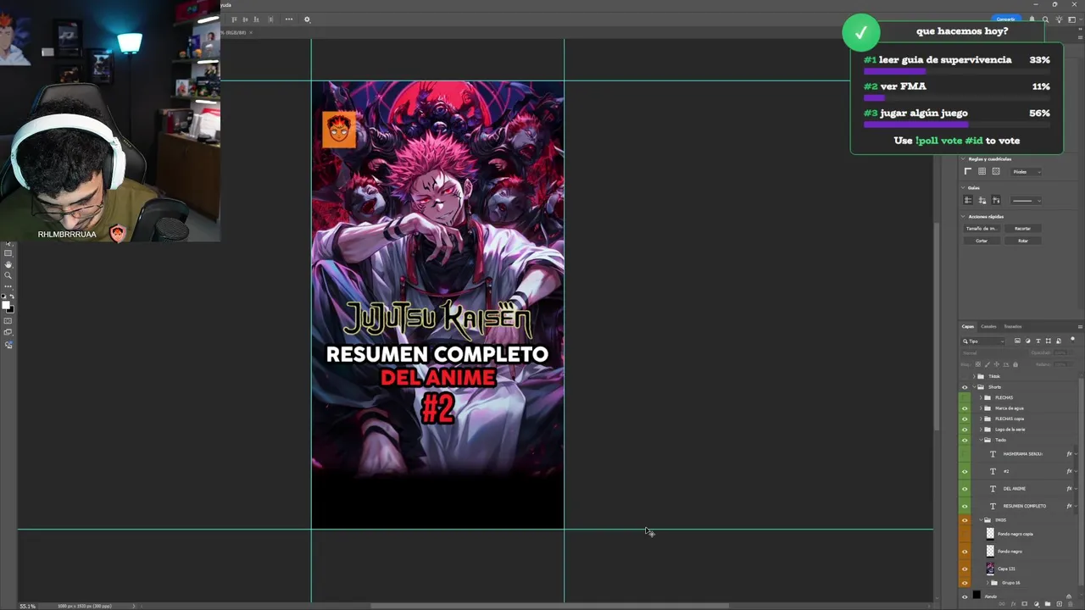Open the three-dots more options in options bar

point(289,19)
